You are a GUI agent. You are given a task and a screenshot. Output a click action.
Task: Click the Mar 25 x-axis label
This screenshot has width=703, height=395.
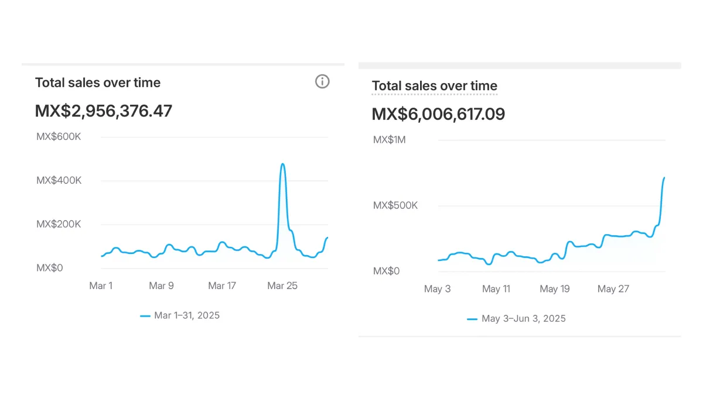tap(282, 286)
